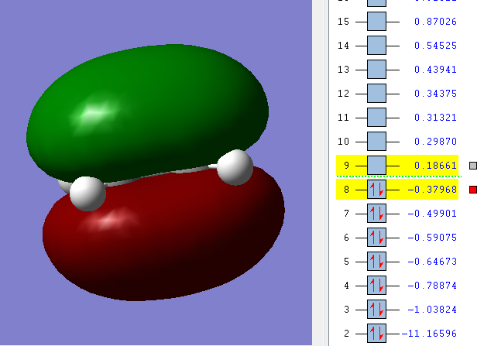Click energy value -0.78874
The width and height of the screenshot is (484, 346).
(432, 286)
